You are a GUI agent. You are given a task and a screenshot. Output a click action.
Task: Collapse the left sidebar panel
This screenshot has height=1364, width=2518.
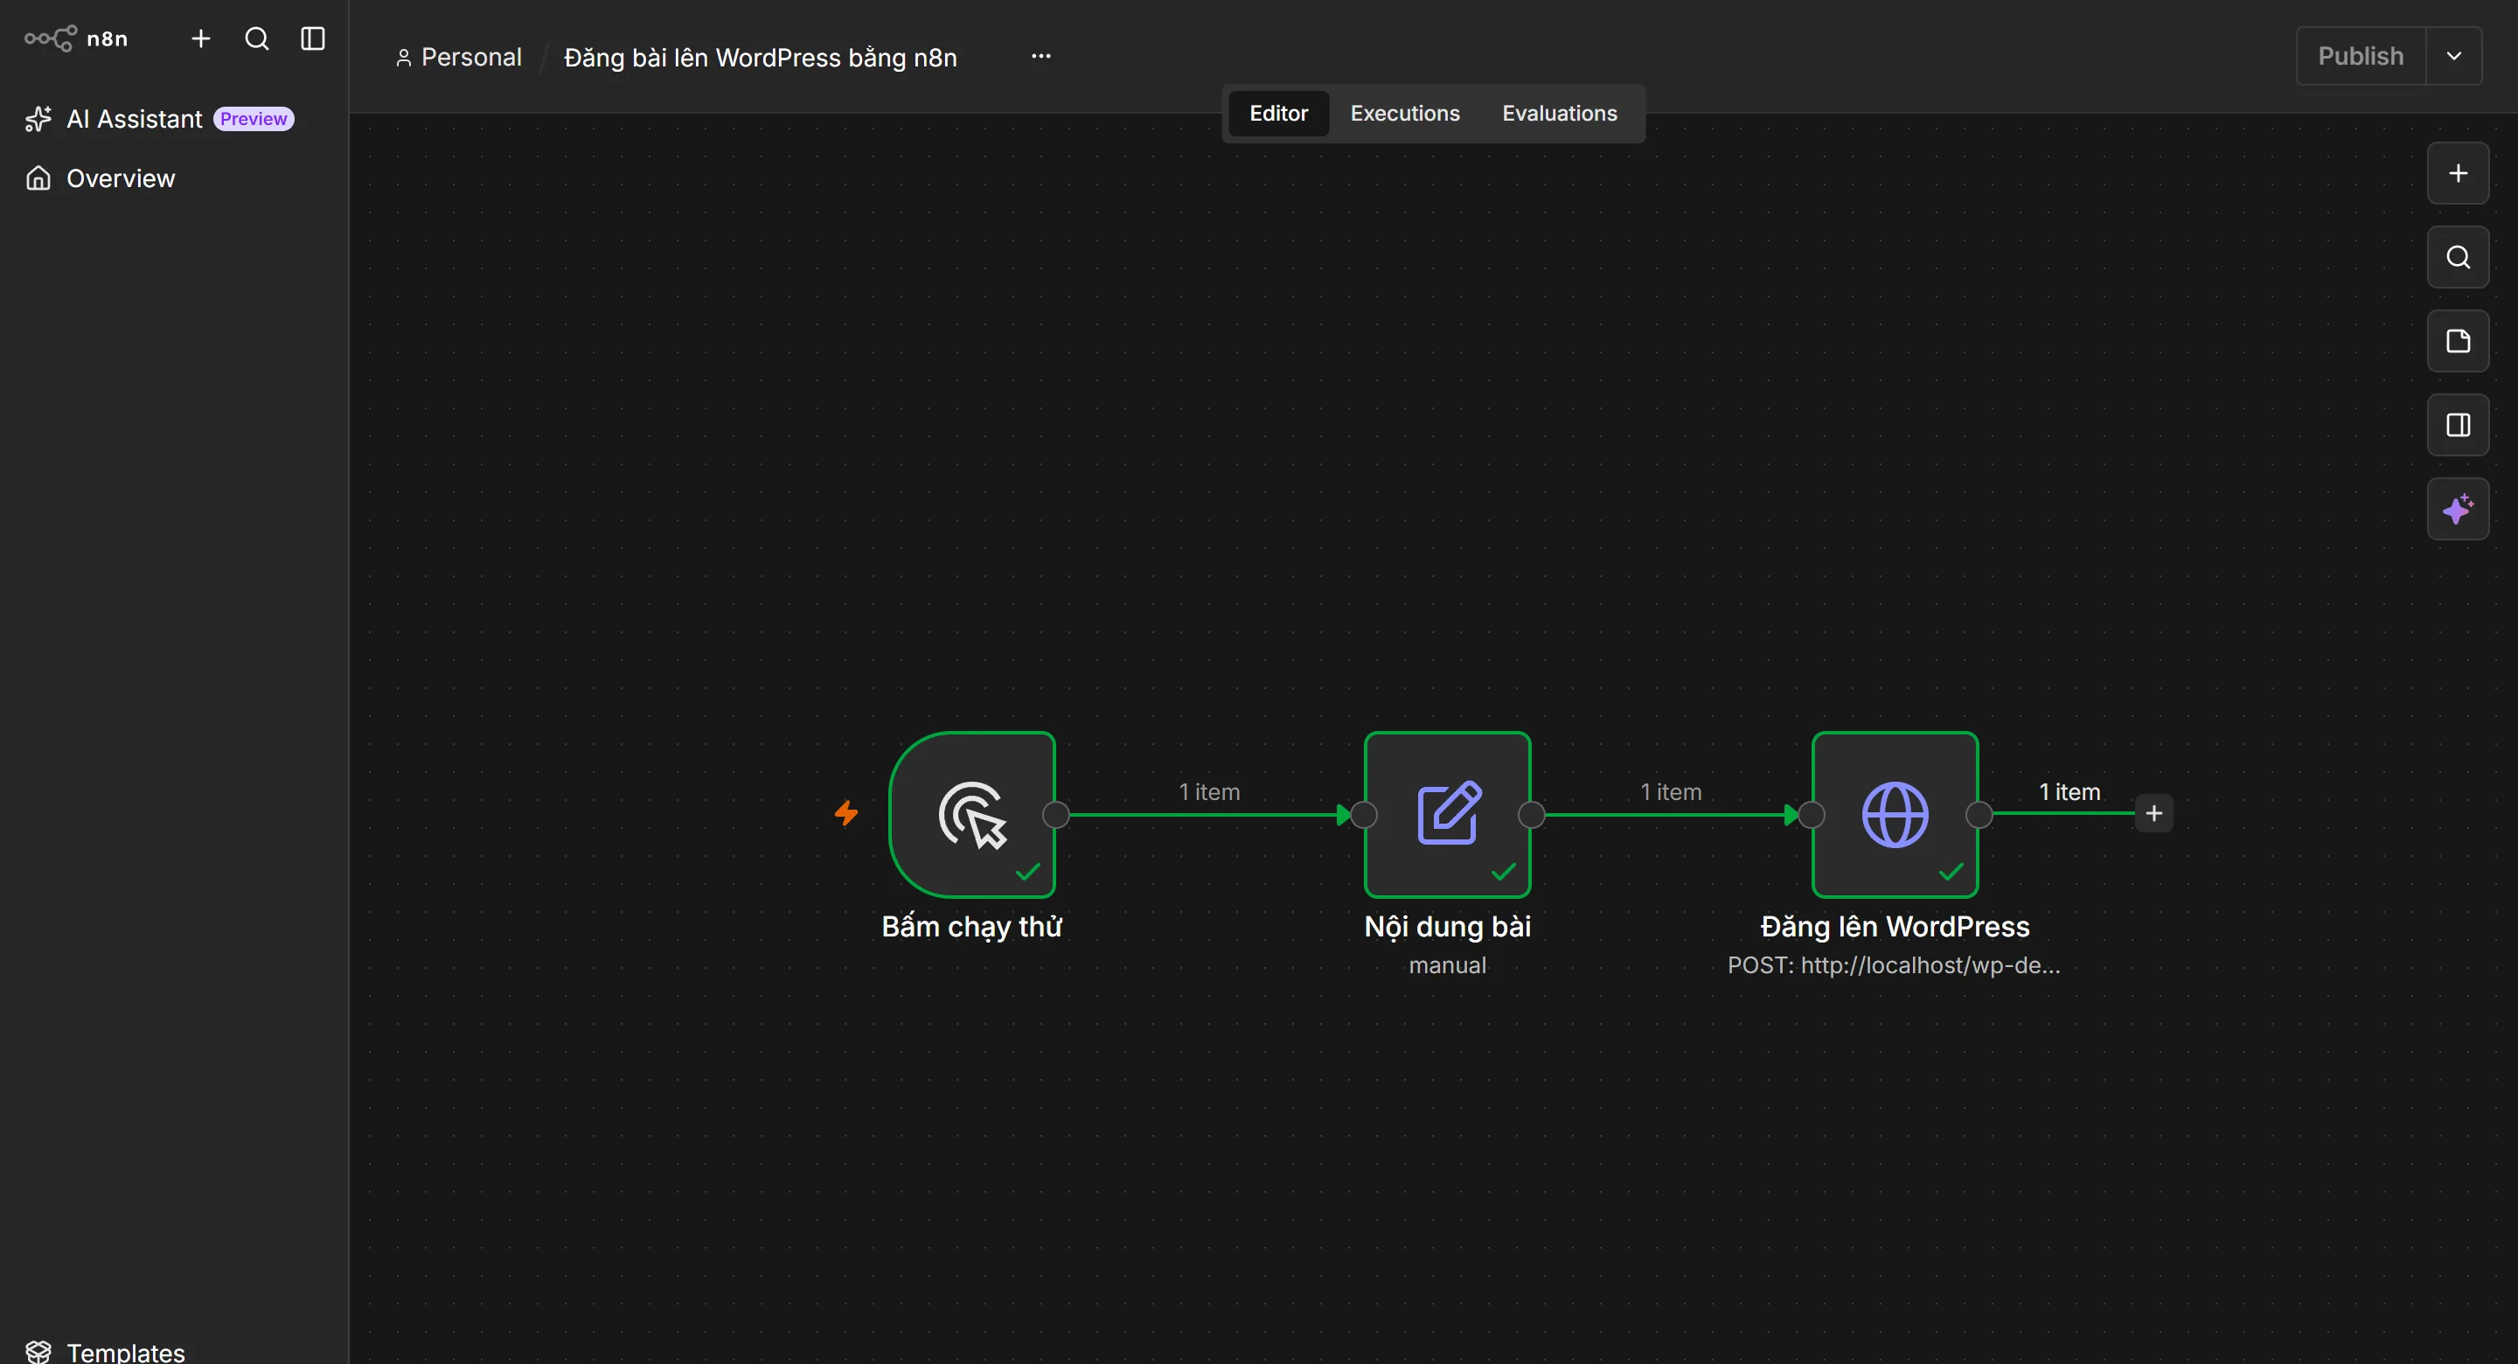[313, 39]
